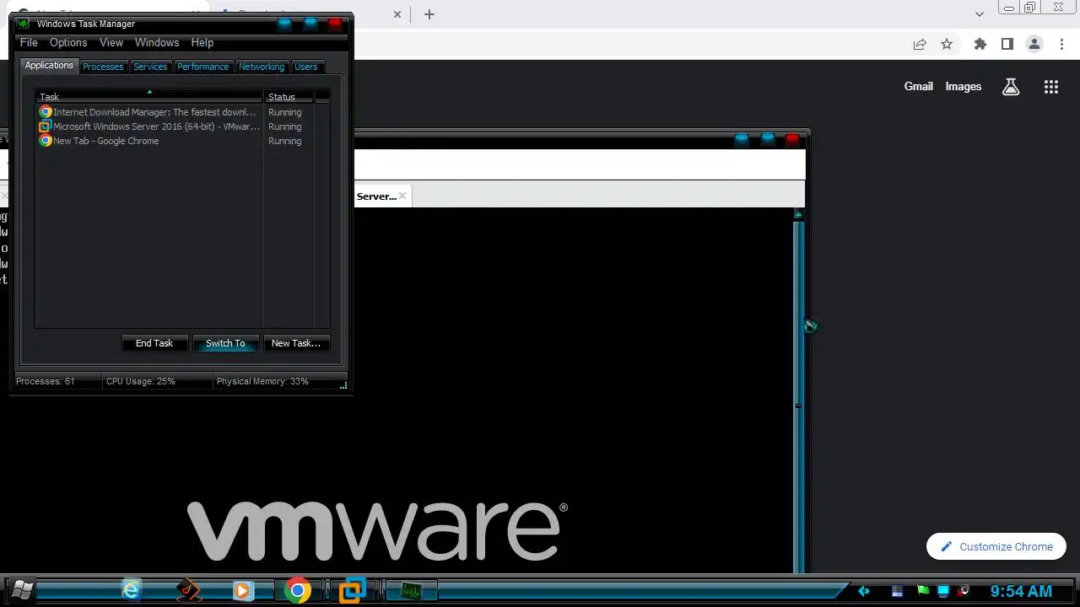Click the Action Center flag tray icon
This screenshot has height=607, width=1080.
click(922, 591)
